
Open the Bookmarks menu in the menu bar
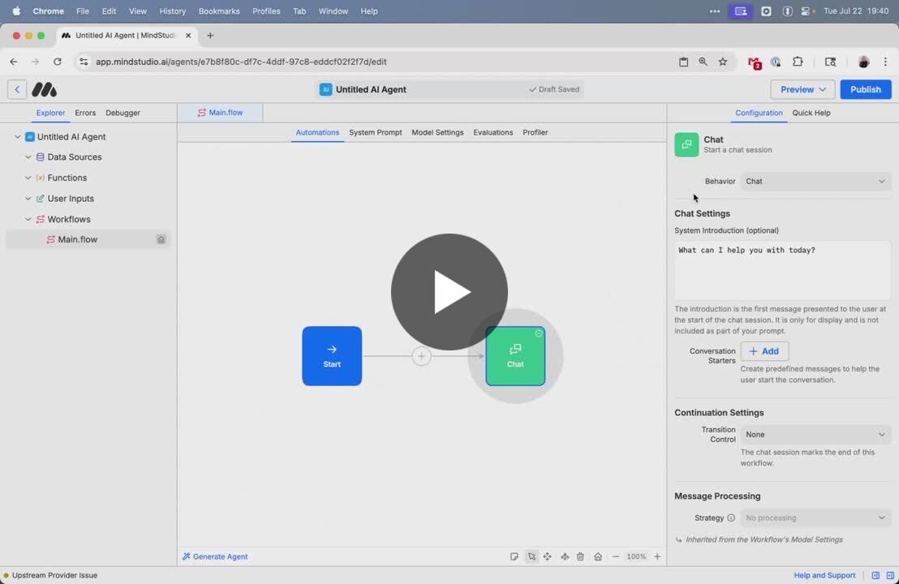219,11
